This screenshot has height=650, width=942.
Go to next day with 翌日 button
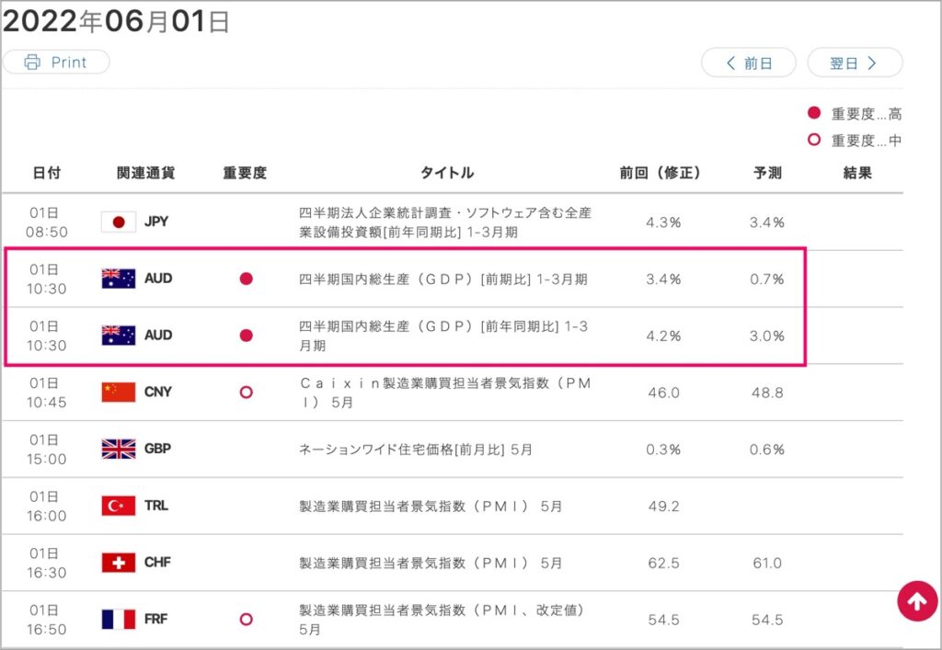855,63
